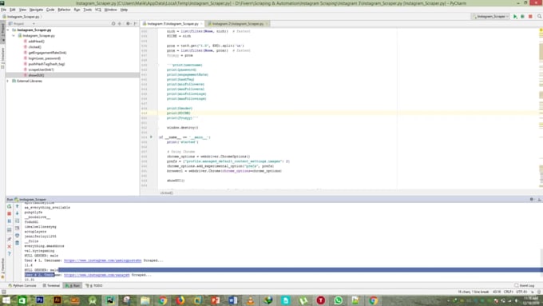The image size is (543, 306).
Task: Open the Run menu
Action: (x=77, y=10)
